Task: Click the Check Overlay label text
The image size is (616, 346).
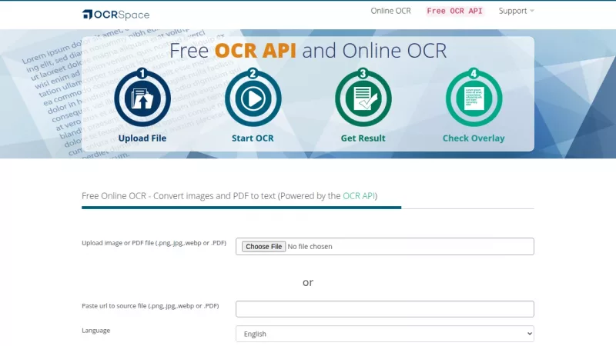Action: [474, 138]
